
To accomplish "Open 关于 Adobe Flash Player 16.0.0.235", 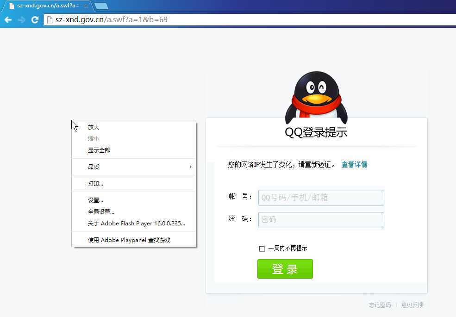I will point(134,224).
